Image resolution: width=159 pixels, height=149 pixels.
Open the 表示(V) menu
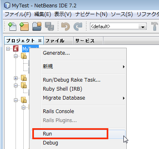click(x=63, y=14)
